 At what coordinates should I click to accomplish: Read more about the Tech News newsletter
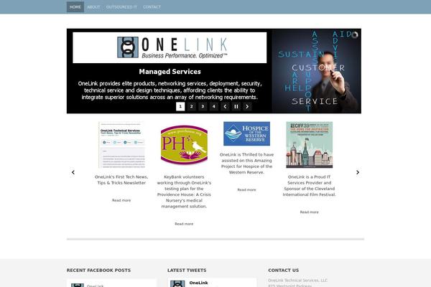[x=121, y=200]
